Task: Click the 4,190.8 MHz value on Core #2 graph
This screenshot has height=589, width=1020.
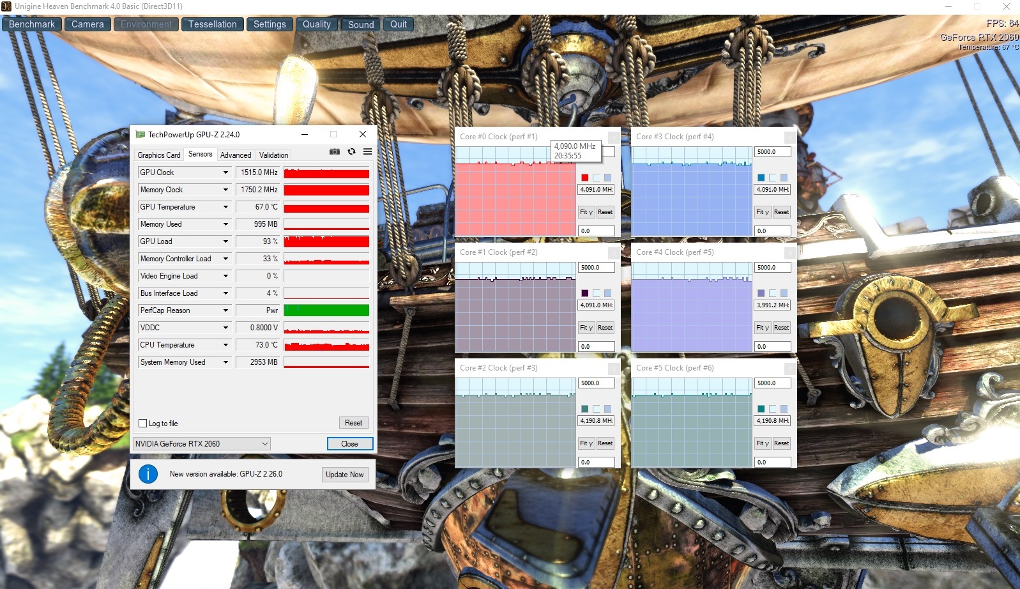Action: 597,421
